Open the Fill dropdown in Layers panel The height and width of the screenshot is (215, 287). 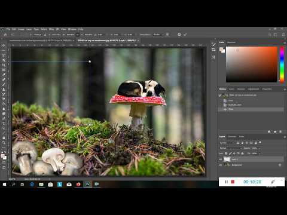click(x=259, y=153)
